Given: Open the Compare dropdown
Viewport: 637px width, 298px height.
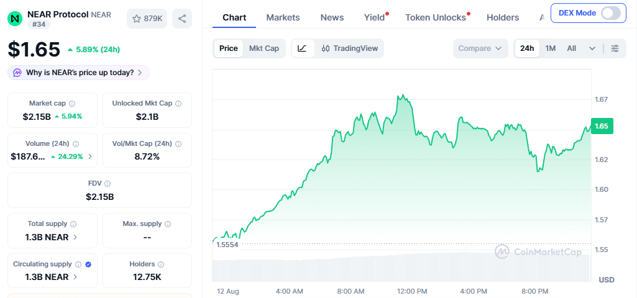Looking at the screenshot, I should 480,48.
